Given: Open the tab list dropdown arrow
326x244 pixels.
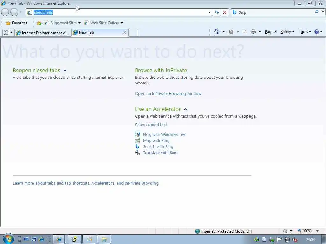Looking at the screenshot, I should point(12,33).
